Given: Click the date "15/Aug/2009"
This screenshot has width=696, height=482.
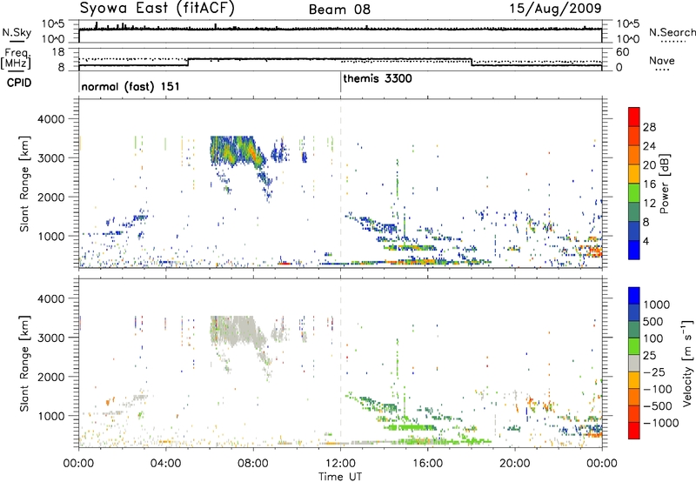Looking at the screenshot, I should point(555,9).
